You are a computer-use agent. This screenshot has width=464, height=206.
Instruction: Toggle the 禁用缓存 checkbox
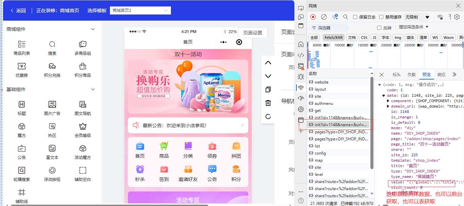[x=381, y=17]
